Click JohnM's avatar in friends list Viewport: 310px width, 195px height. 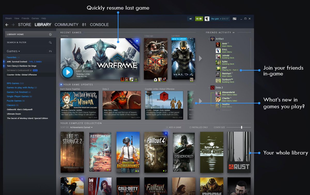point(218,56)
